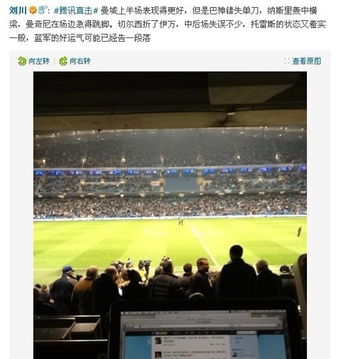The height and width of the screenshot is (359, 342).
Task: Open the #腾讯直击# hashtag topic
Action: (76, 11)
